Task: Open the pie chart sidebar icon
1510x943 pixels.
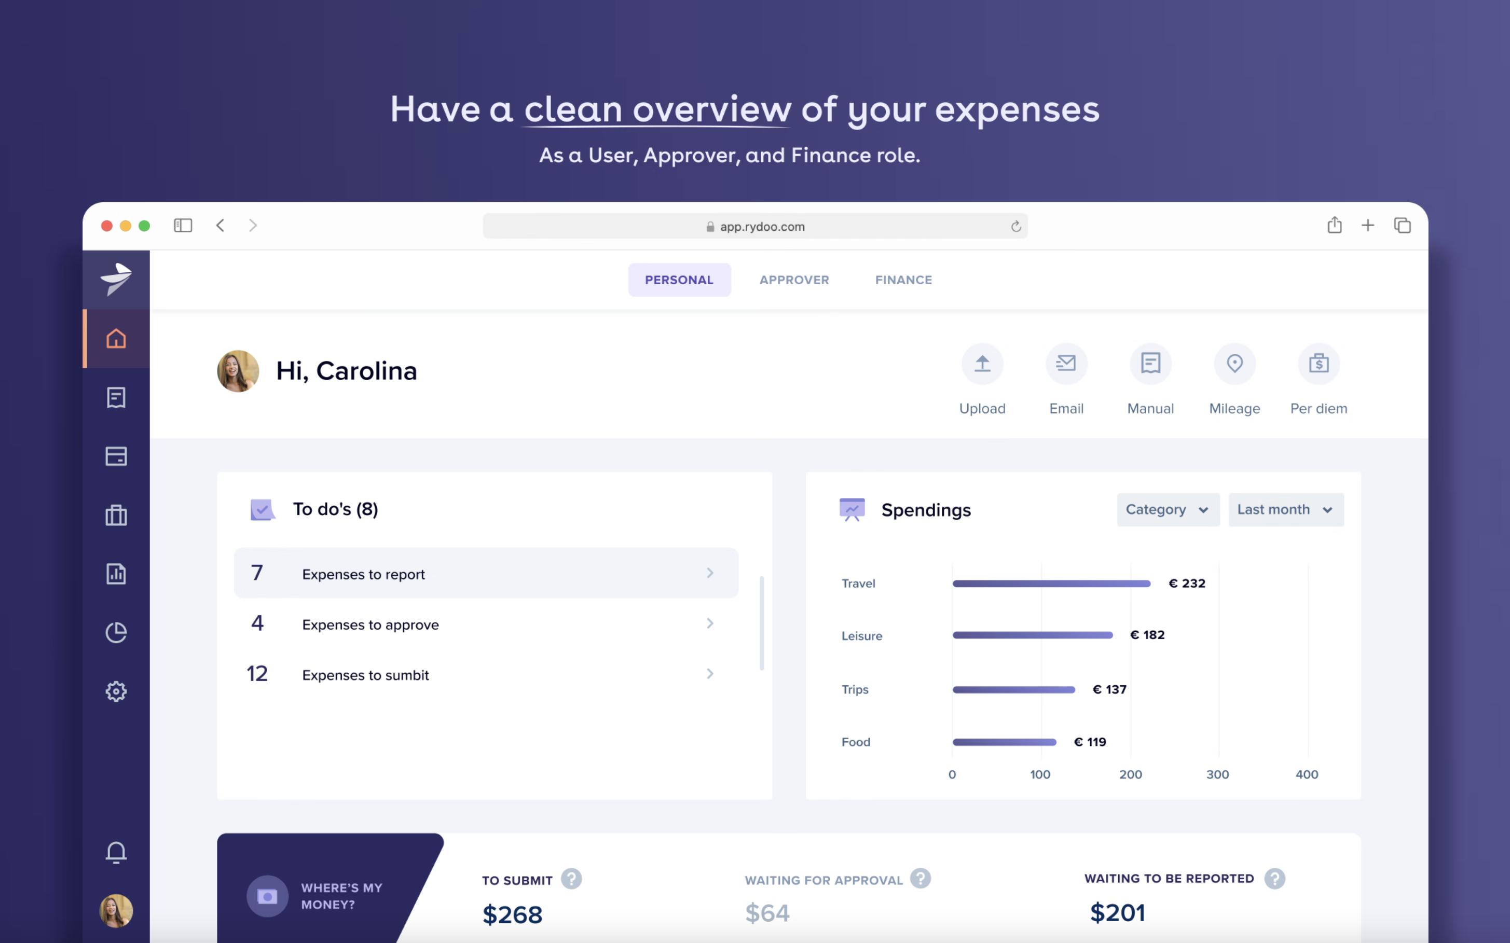Action: point(116,632)
